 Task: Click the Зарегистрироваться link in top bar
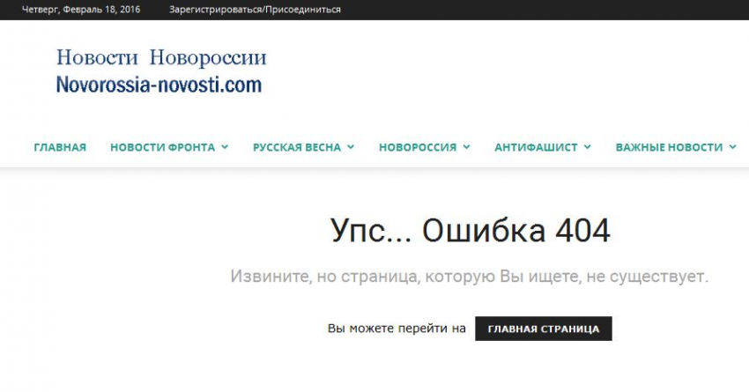pos(216,10)
